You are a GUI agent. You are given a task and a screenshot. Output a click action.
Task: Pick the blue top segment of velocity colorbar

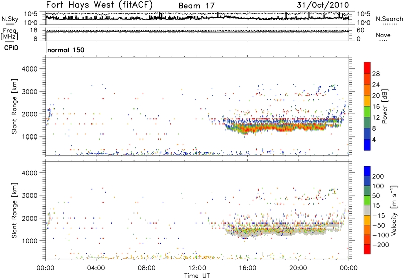coord(367,171)
